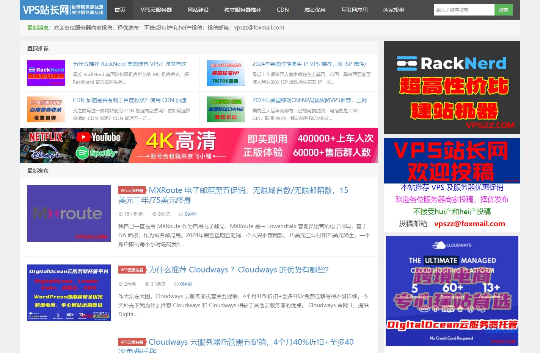
Task: Open the VPS云服务器 menu
Action: [156, 10]
